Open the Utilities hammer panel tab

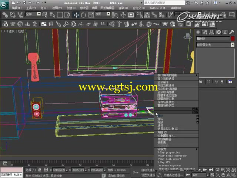(x=231, y=32)
